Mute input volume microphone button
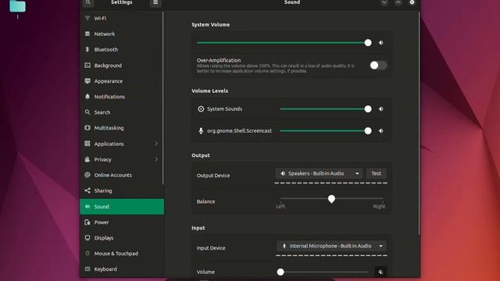The image size is (500, 281). pos(380,272)
